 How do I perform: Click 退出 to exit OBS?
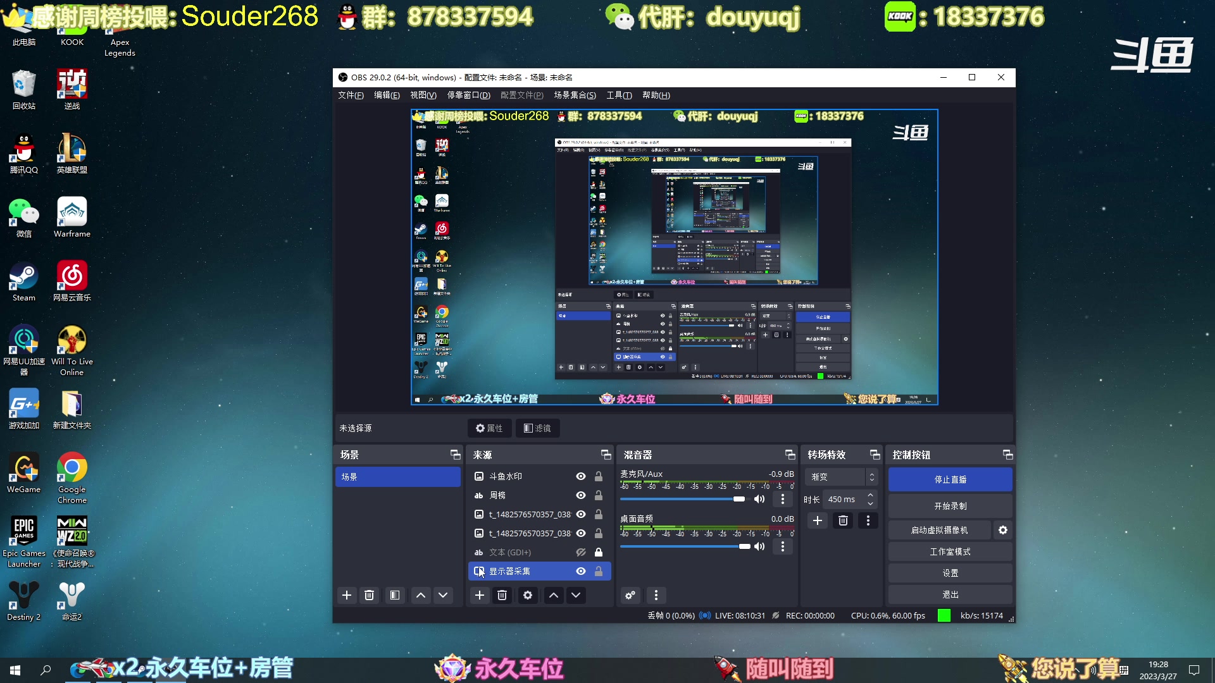click(950, 594)
